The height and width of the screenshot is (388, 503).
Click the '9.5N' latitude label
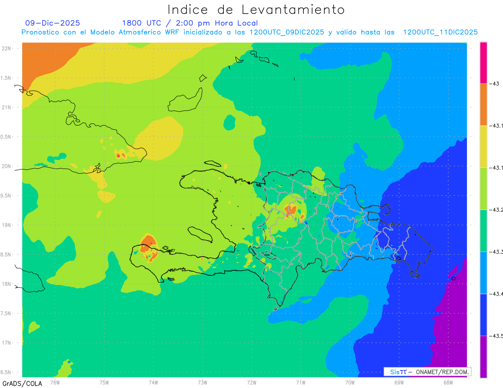tap(5, 195)
